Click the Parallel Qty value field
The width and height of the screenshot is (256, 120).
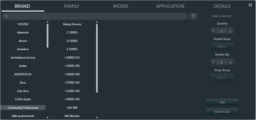[222, 62]
